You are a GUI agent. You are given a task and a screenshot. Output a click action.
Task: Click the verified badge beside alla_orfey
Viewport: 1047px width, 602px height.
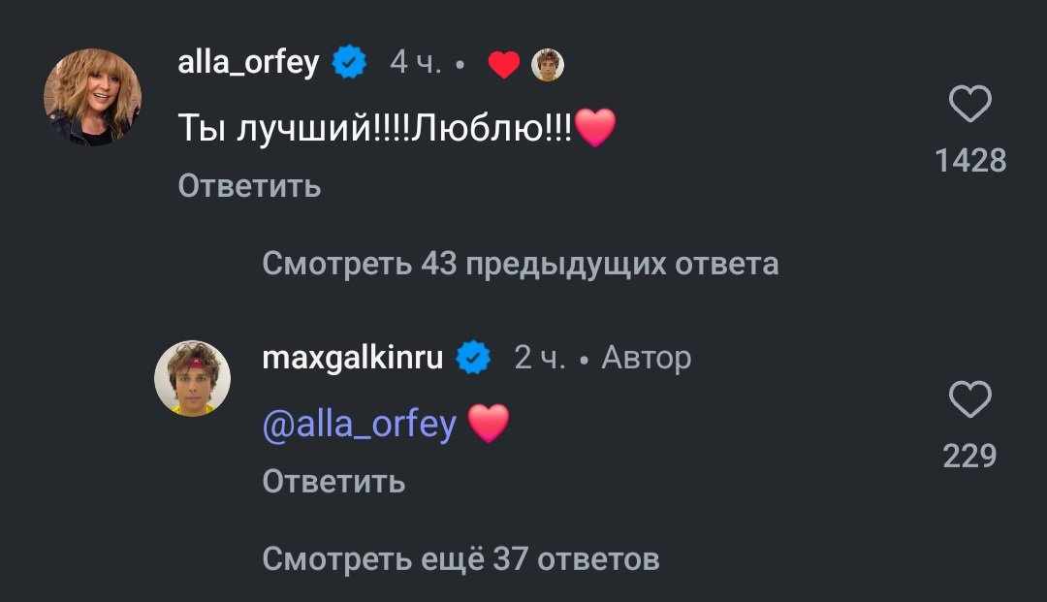pos(350,64)
